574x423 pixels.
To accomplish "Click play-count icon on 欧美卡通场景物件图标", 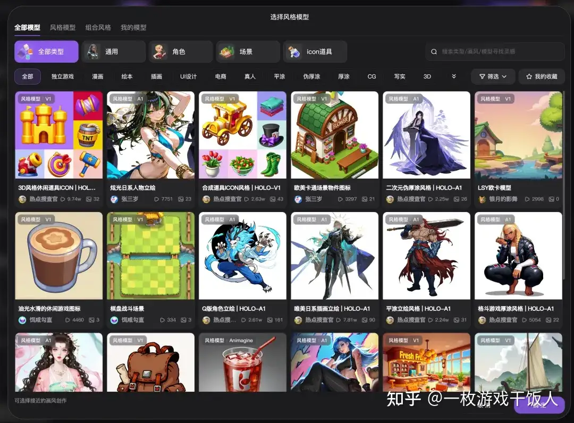I will point(341,199).
